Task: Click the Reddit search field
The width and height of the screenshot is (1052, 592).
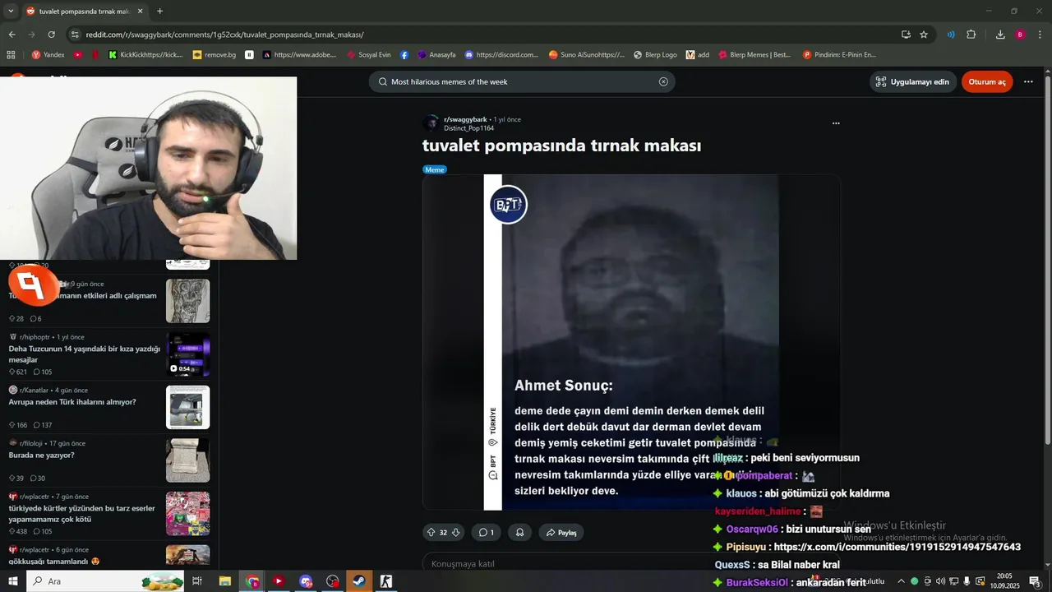Action: click(521, 81)
